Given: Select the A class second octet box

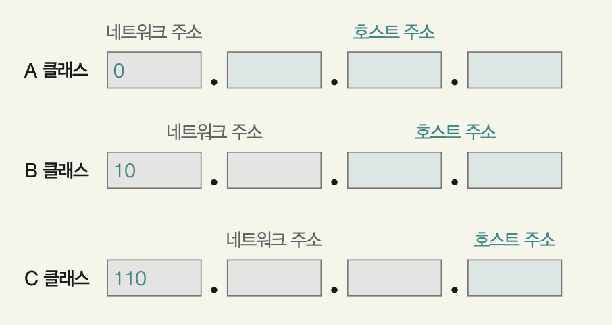Looking at the screenshot, I should coord(274,69).
